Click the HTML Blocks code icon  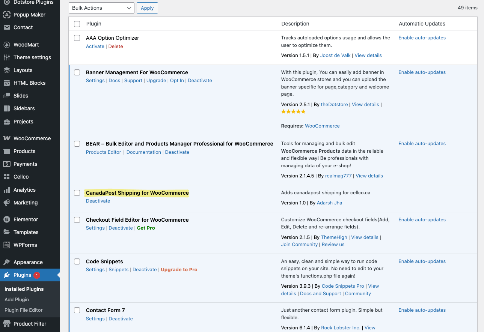[x=6, y=83]
